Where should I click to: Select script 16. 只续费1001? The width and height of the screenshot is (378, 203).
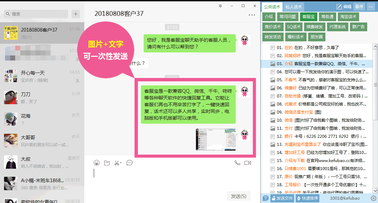pos(317,169)
